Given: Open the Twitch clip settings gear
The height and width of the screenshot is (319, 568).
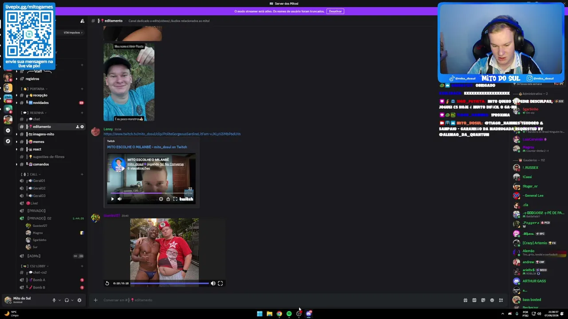Looking at the screenshot, I should click(x=161, y=199).
